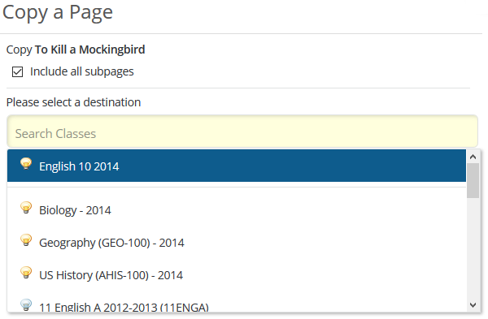Viewport: 488px width, 319px height.
Task: Click the Include all subpages label text
Action: [82, 71]
